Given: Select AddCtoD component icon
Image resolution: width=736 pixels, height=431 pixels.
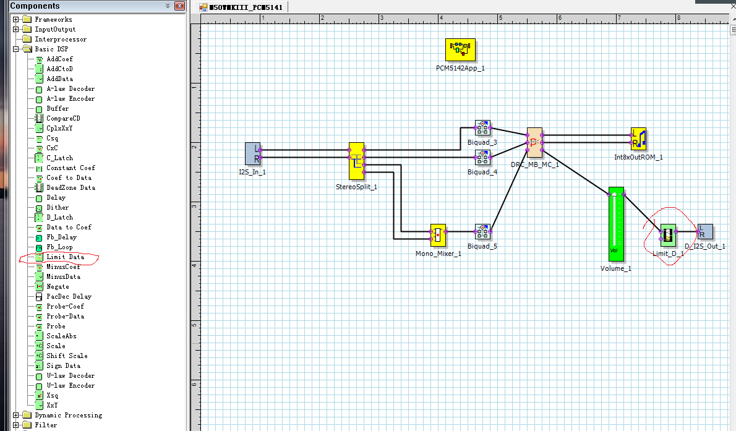Looking at the screenshot, I should 40,69.
